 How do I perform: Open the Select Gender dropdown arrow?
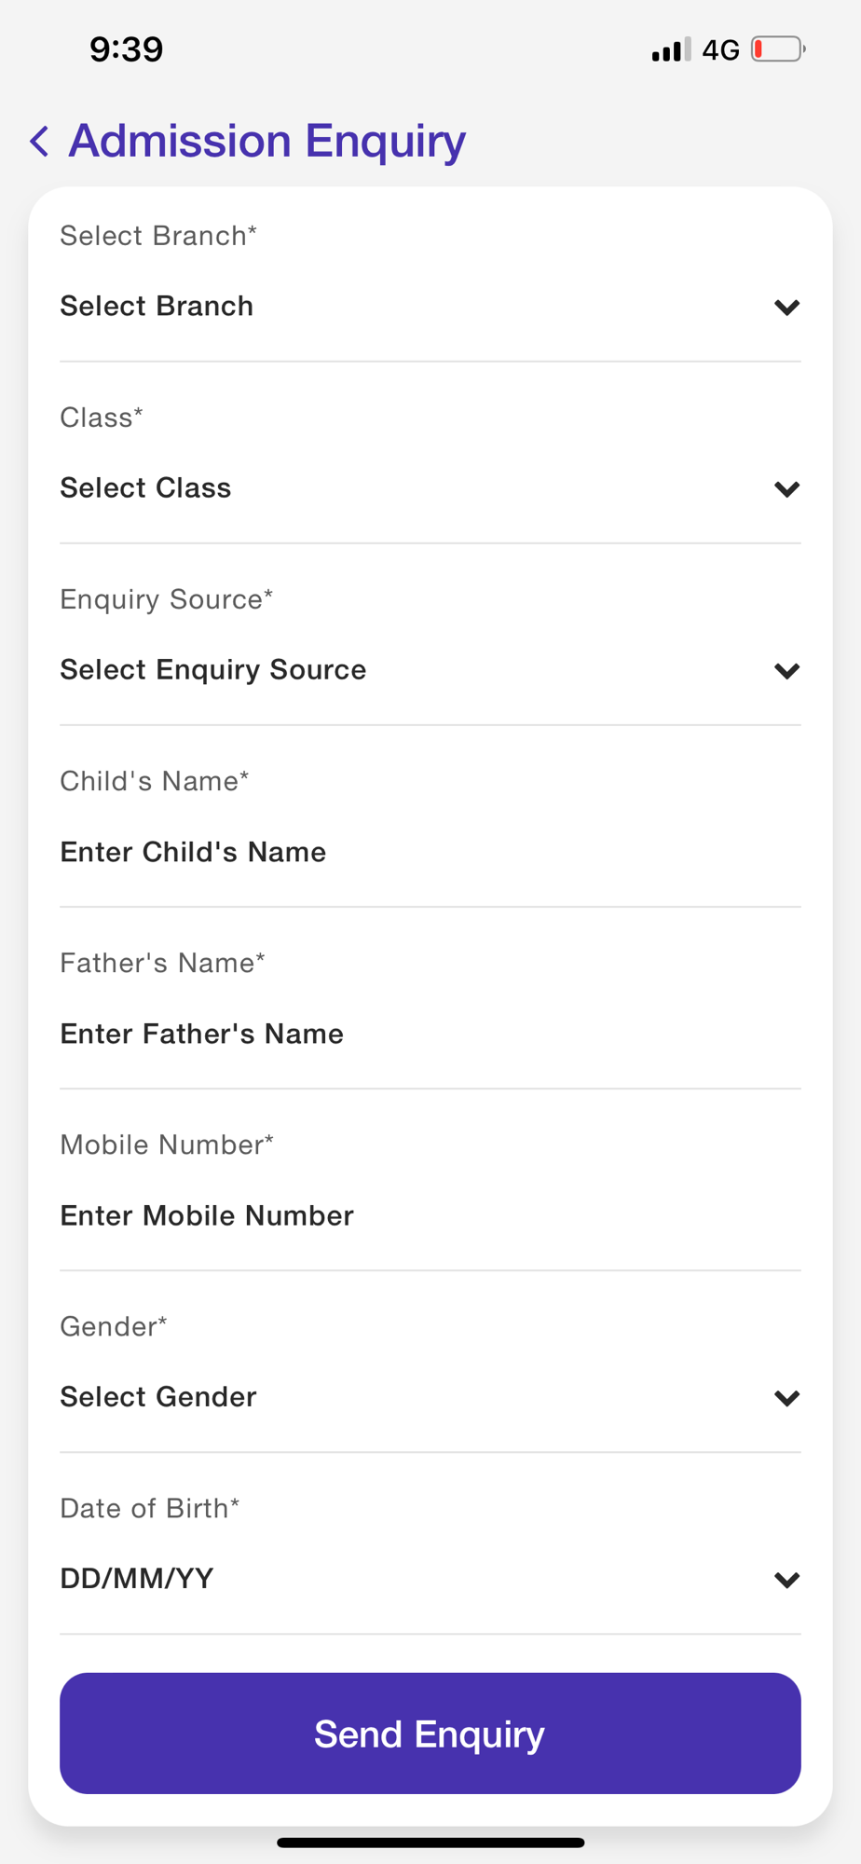(x=786, y=1398)
